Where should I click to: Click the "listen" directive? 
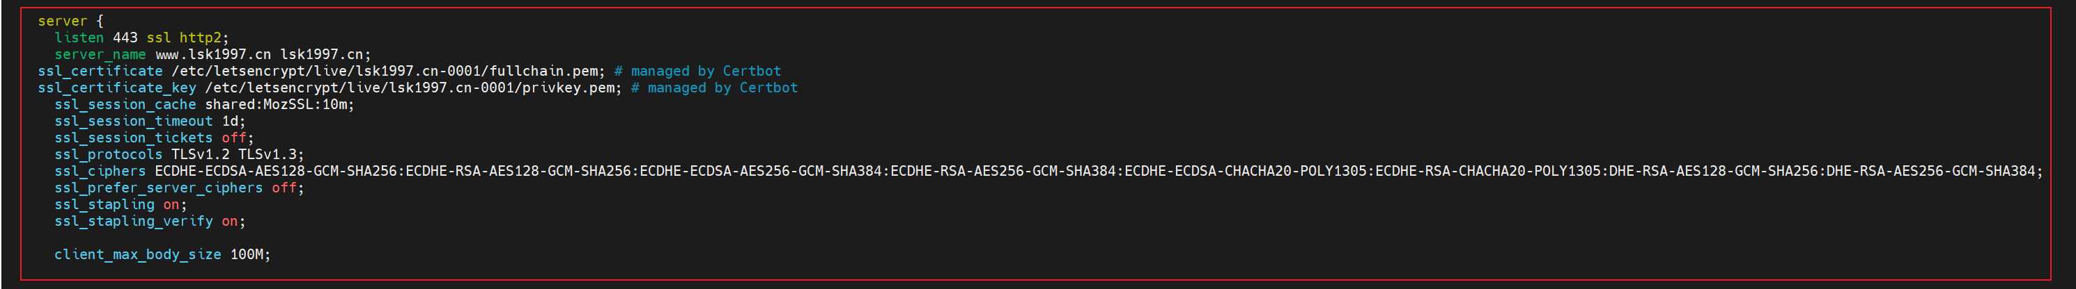pyautogui.click(x=79, y=38)
